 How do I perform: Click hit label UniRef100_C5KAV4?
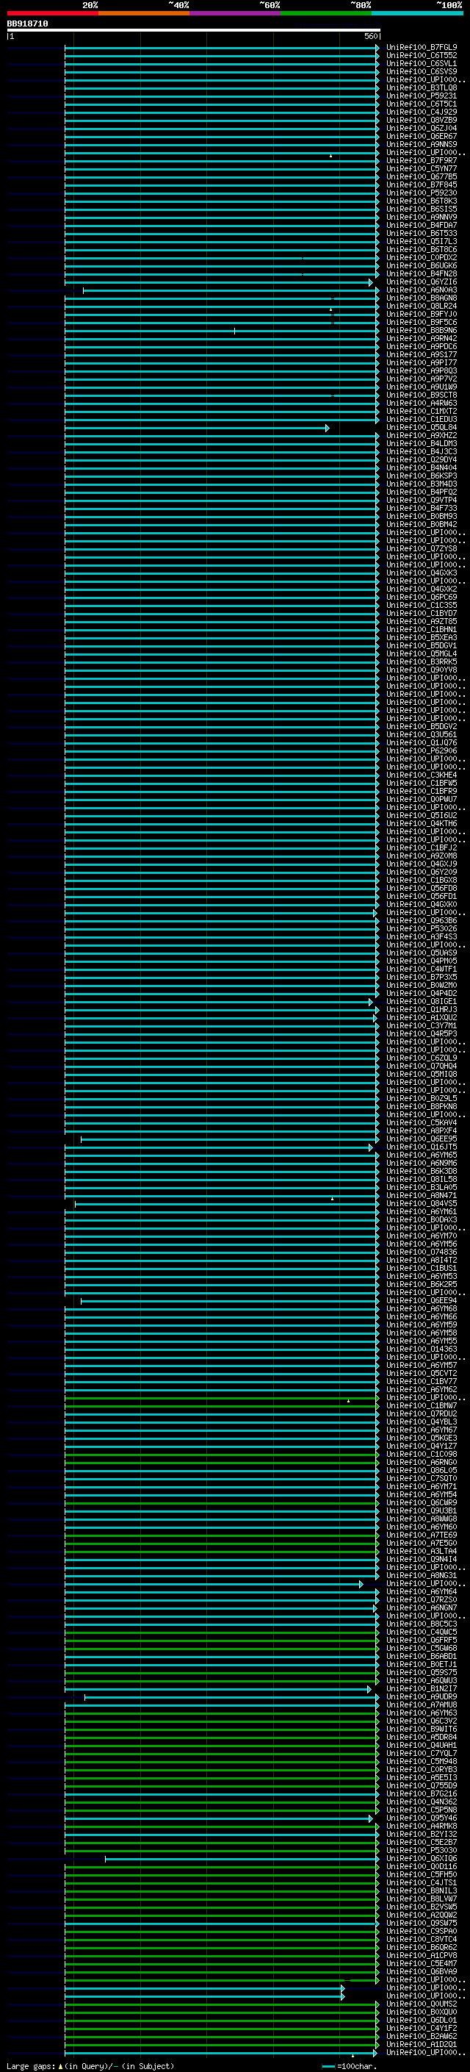coord(421,1123)
